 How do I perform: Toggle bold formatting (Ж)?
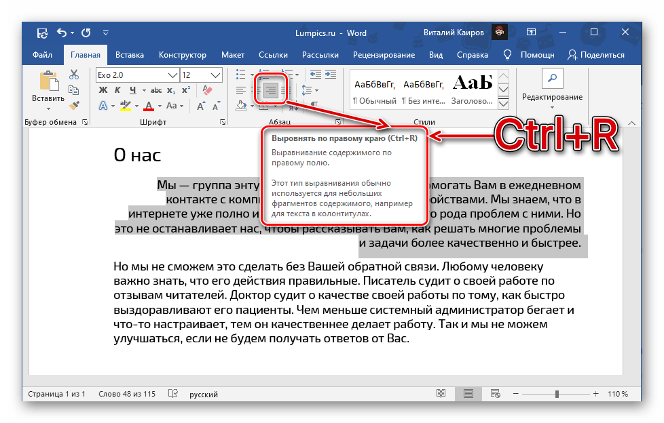[x=103, y=90]
